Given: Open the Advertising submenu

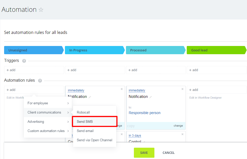Looking at the screenshot, I should pos(48,122).
